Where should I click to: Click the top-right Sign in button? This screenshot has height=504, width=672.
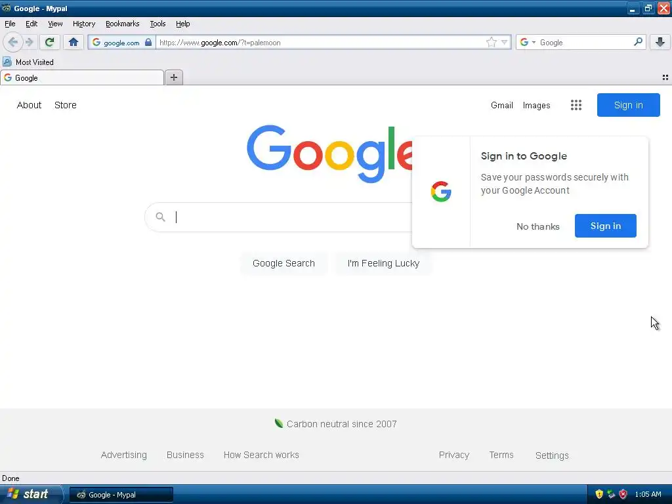click(628, 105)
